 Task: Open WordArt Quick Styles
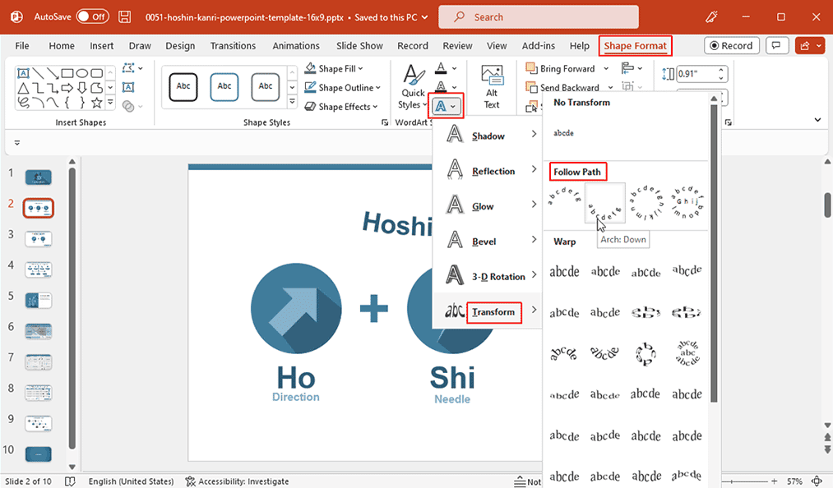(x=412, y=81)
